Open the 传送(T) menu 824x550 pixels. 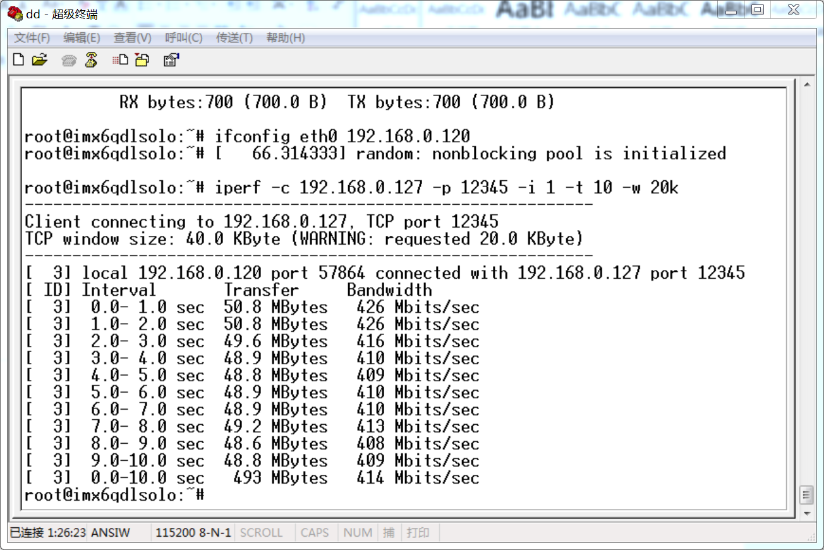point(234,38)
